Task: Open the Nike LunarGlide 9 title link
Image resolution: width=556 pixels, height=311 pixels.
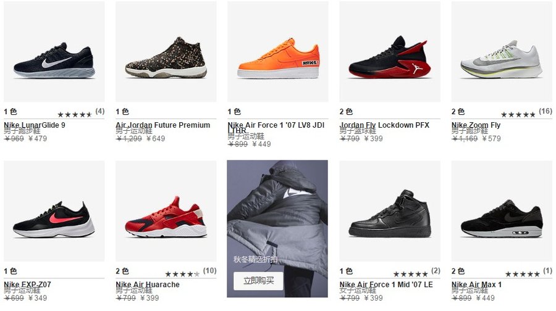Action: (x=35, y=125)
